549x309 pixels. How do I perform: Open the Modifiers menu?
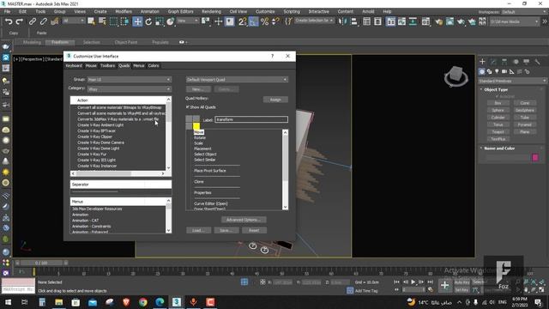[124, 11]
